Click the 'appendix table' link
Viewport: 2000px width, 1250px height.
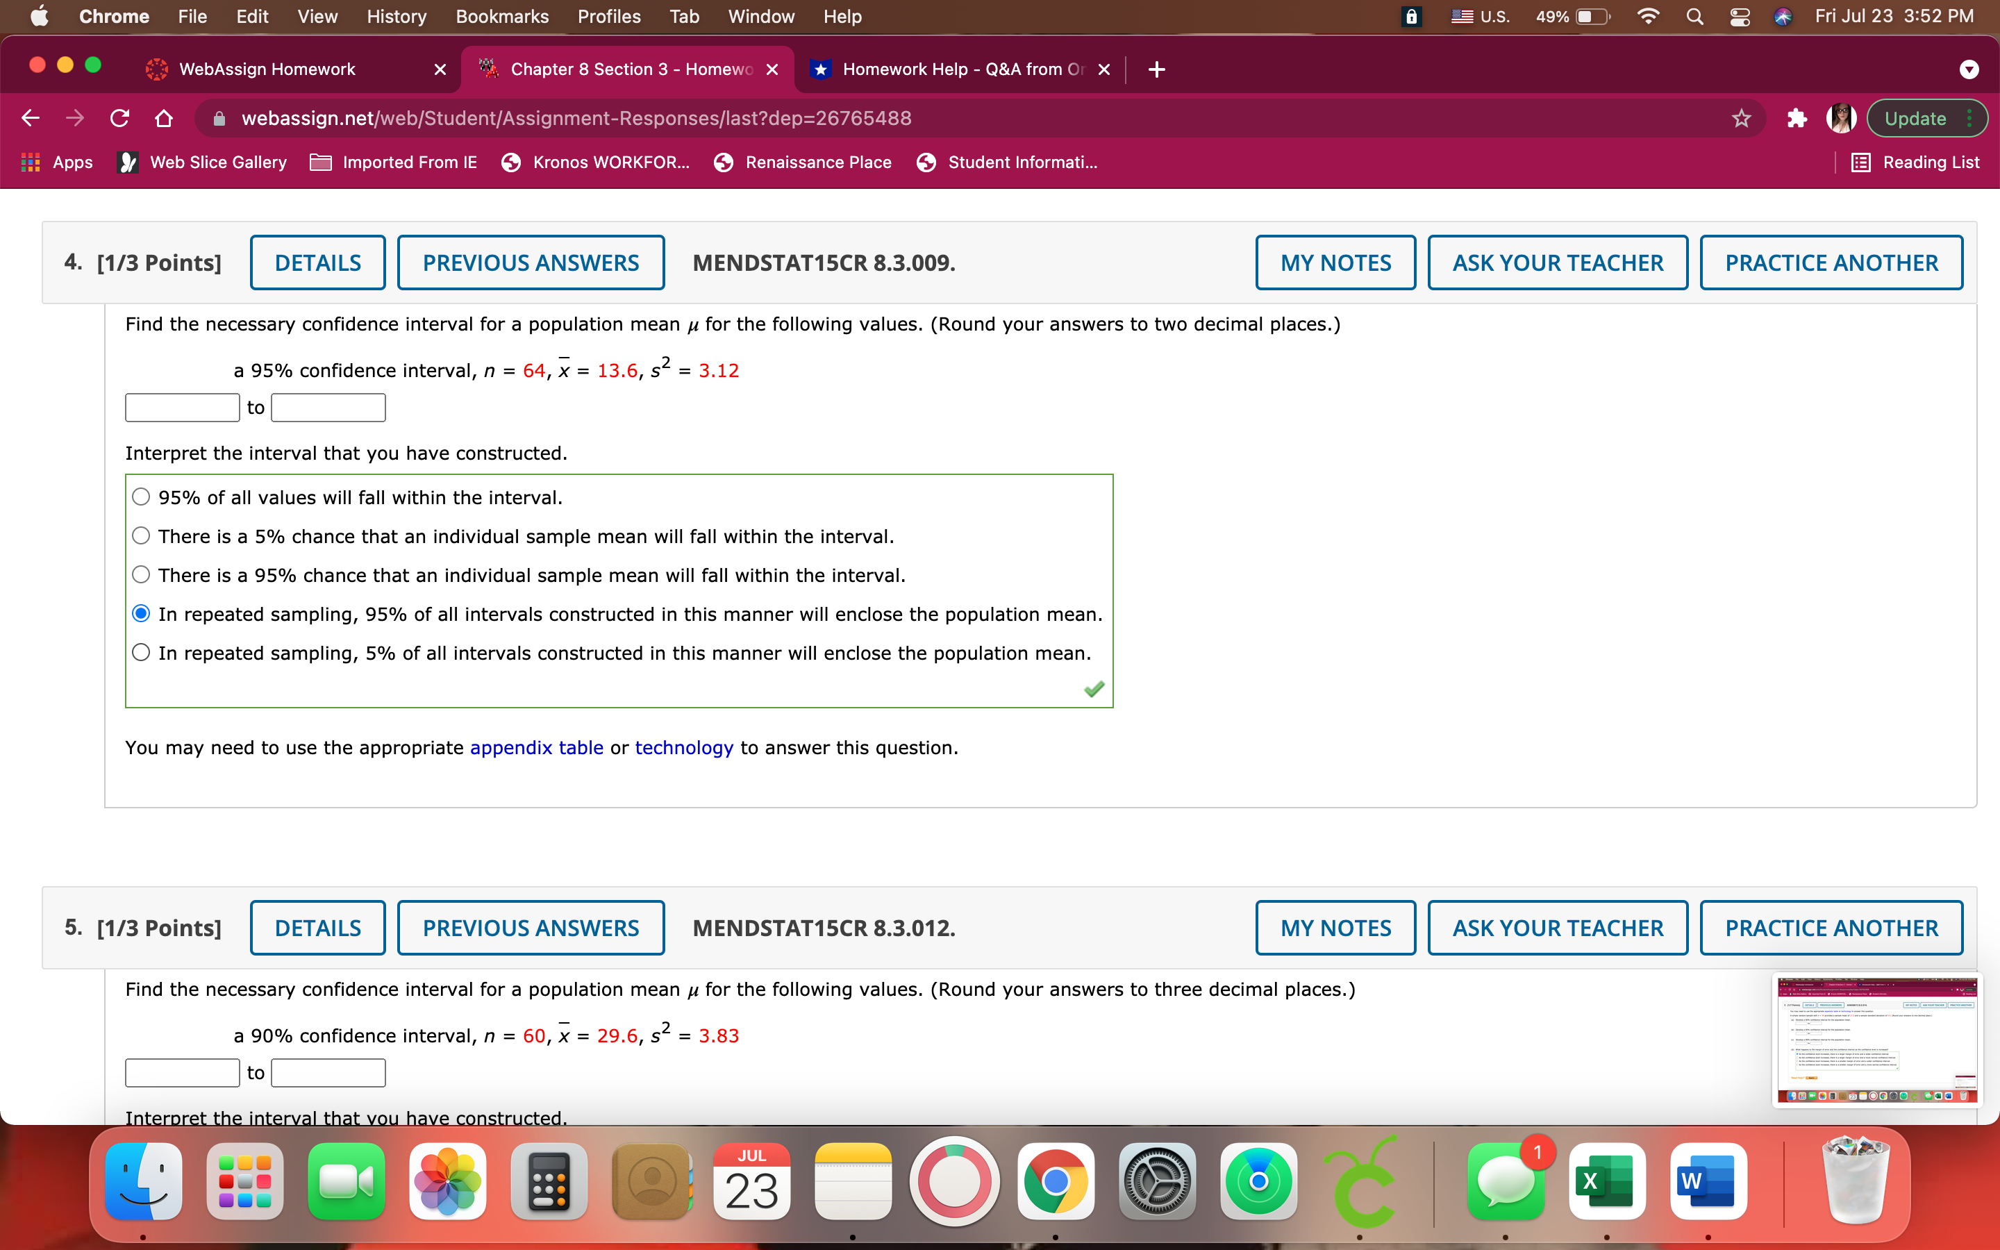(x=535, y=747)
